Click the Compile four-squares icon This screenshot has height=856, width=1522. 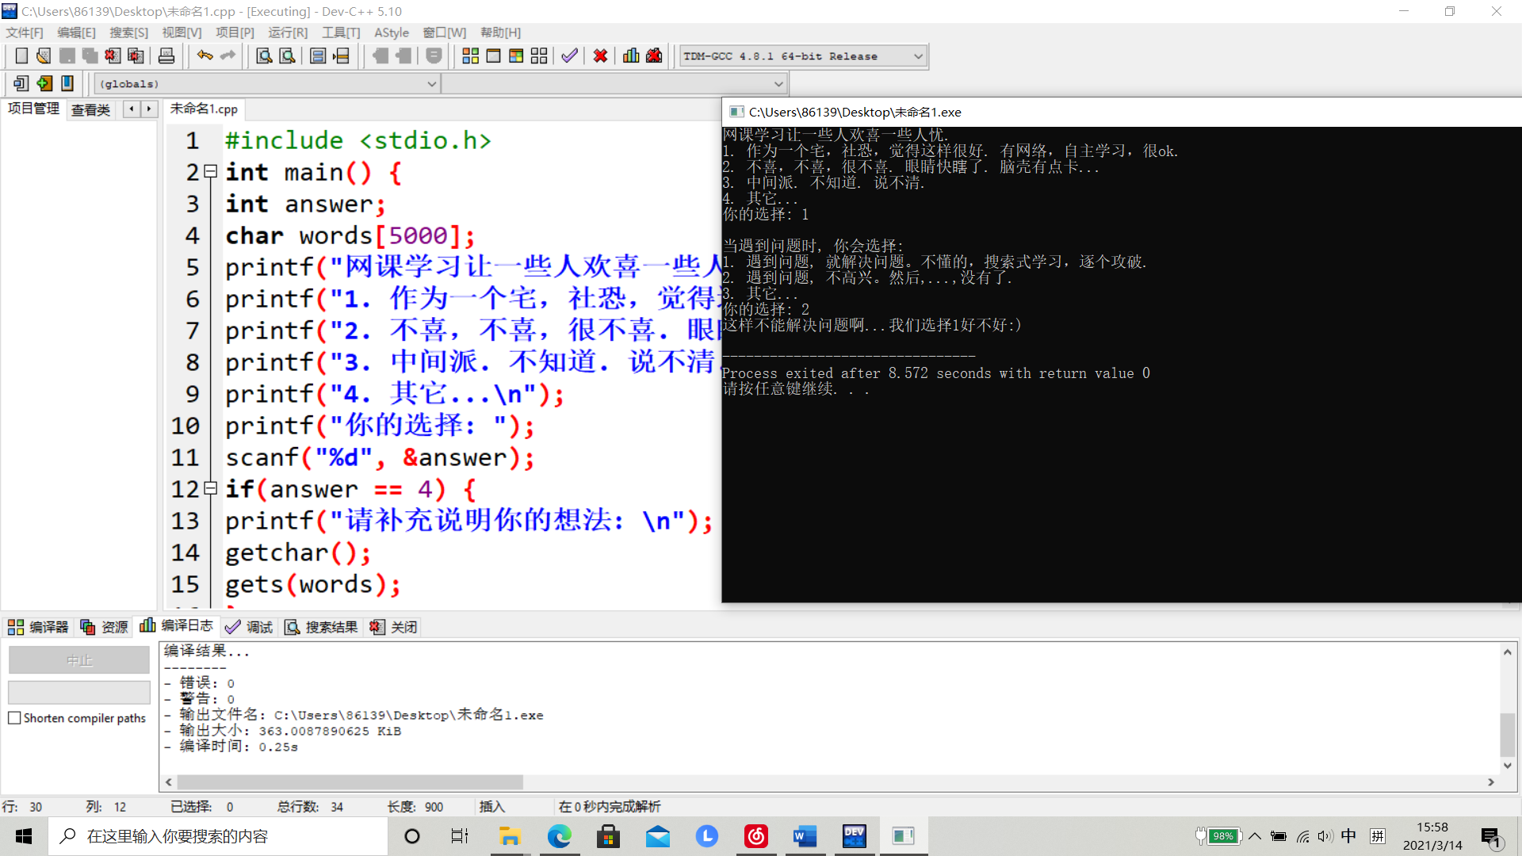[470, 56]
